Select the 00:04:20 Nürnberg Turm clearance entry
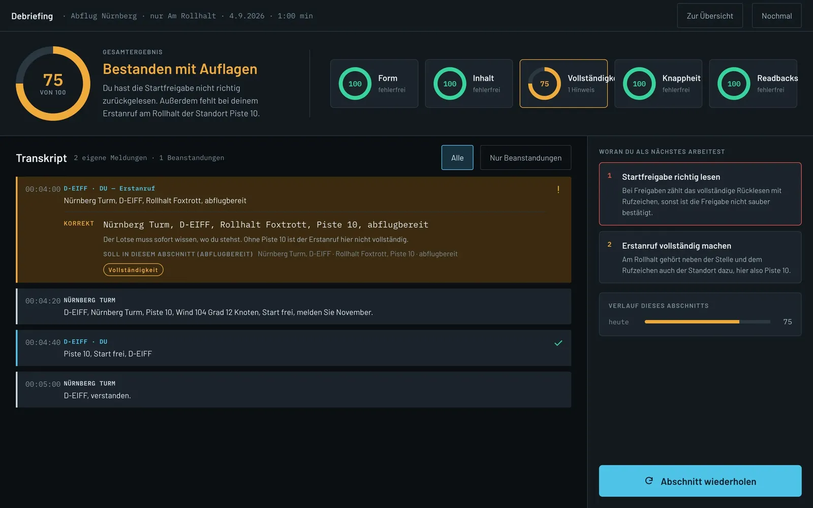Image resolution: width=813 pixels, height=508 pixels. (x=294, y=306)
